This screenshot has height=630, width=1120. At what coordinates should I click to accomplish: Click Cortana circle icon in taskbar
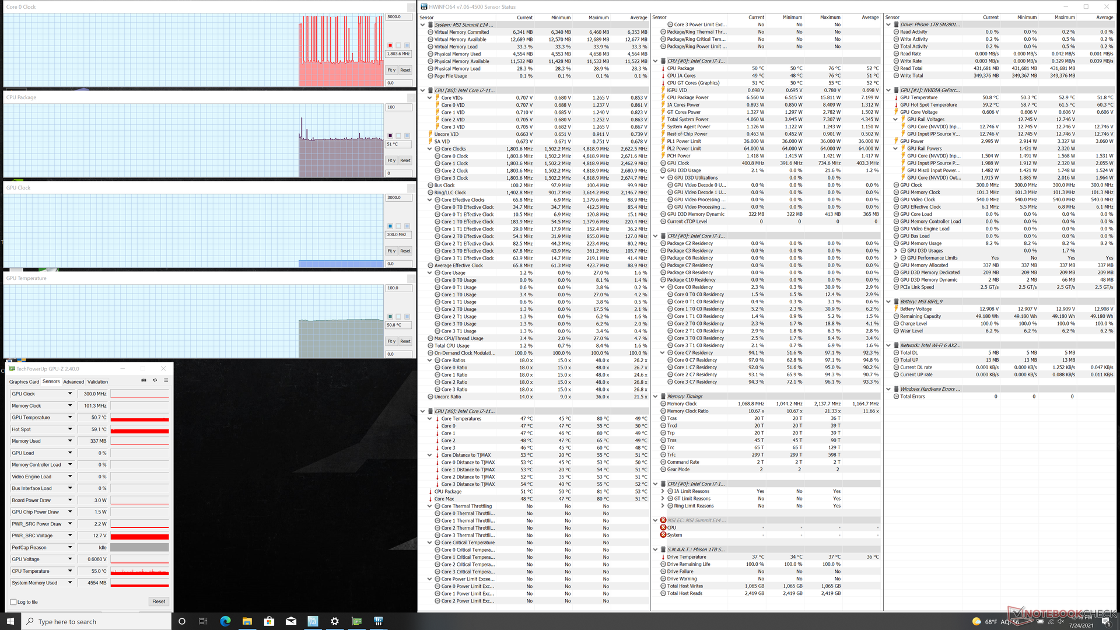[x=181, y=621]
